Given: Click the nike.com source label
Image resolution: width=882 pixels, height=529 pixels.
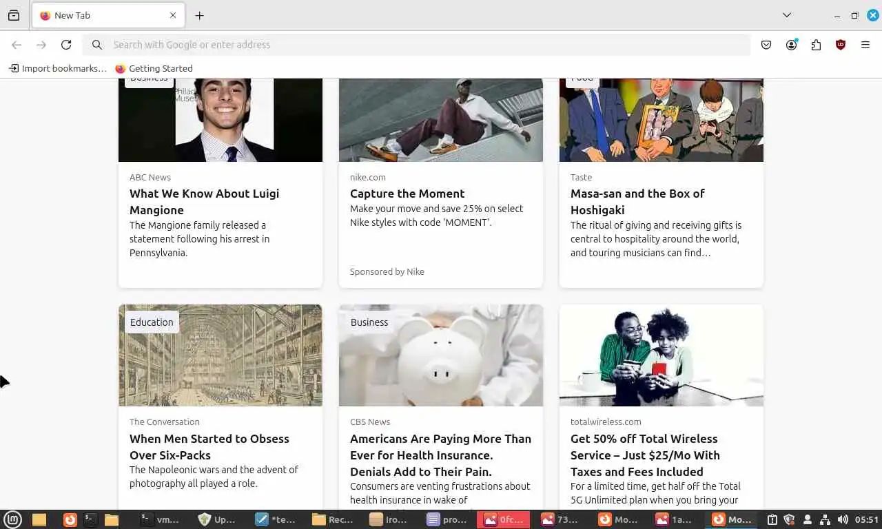Looking at the screenshot, I should pos(368,177).
